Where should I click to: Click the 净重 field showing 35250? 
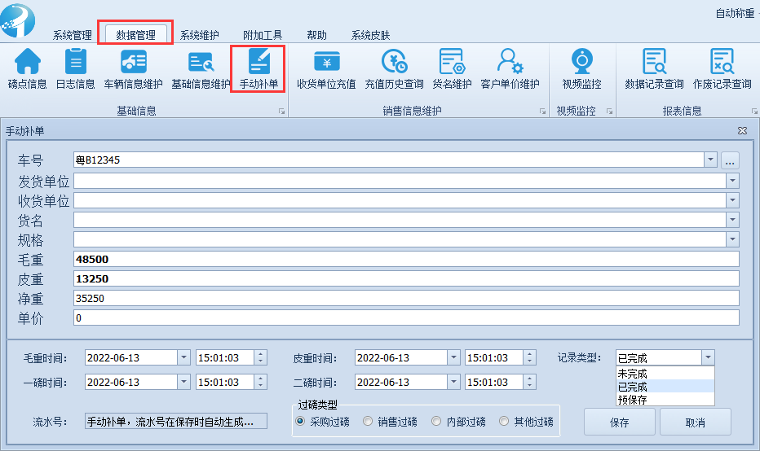406,298
